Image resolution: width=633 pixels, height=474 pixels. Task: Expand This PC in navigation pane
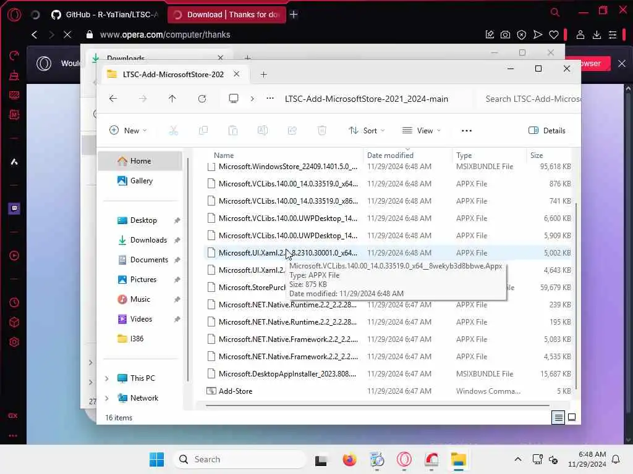pos(106,378)
